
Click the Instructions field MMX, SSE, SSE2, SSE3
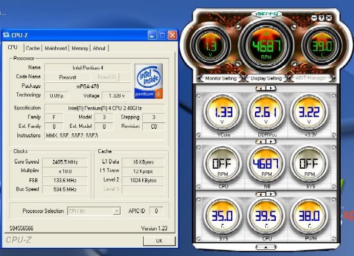pos(105,135)
